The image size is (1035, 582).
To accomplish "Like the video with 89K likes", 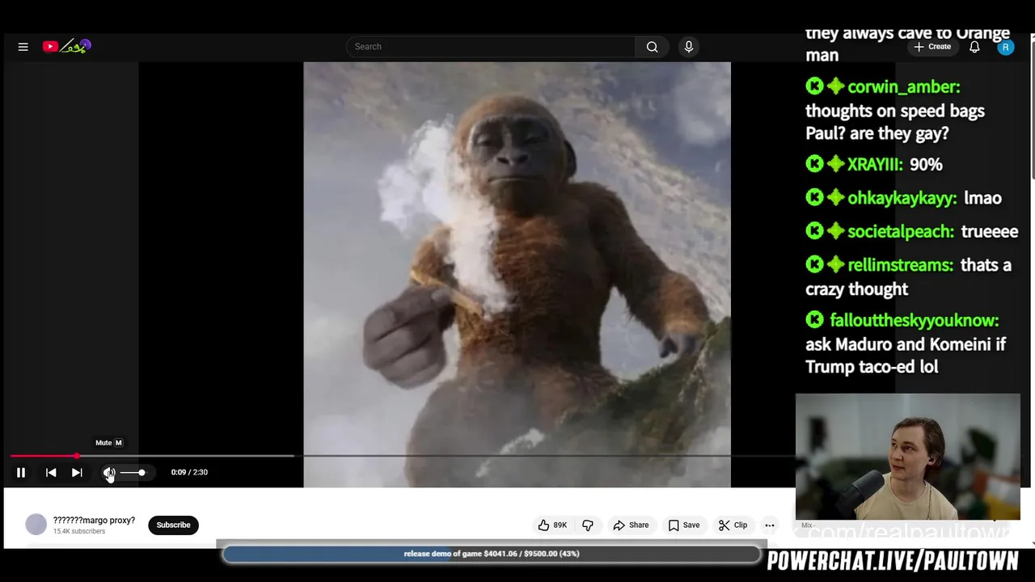I will pos(553,525).
